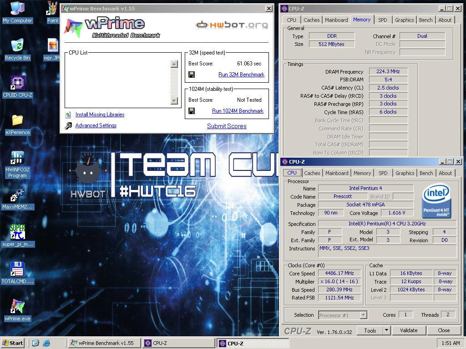Click the Core Speed value 4486.17 MHz
Image resolution: width=466 pixels, height=349 pixels.
click(339, 273)
